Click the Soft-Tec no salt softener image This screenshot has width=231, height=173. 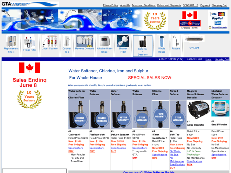(x=178, y=115)
